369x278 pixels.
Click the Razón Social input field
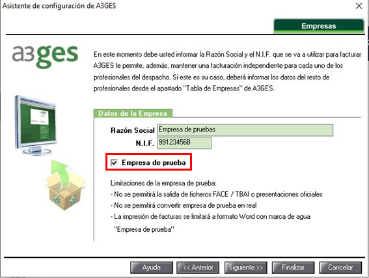point(245,130)
